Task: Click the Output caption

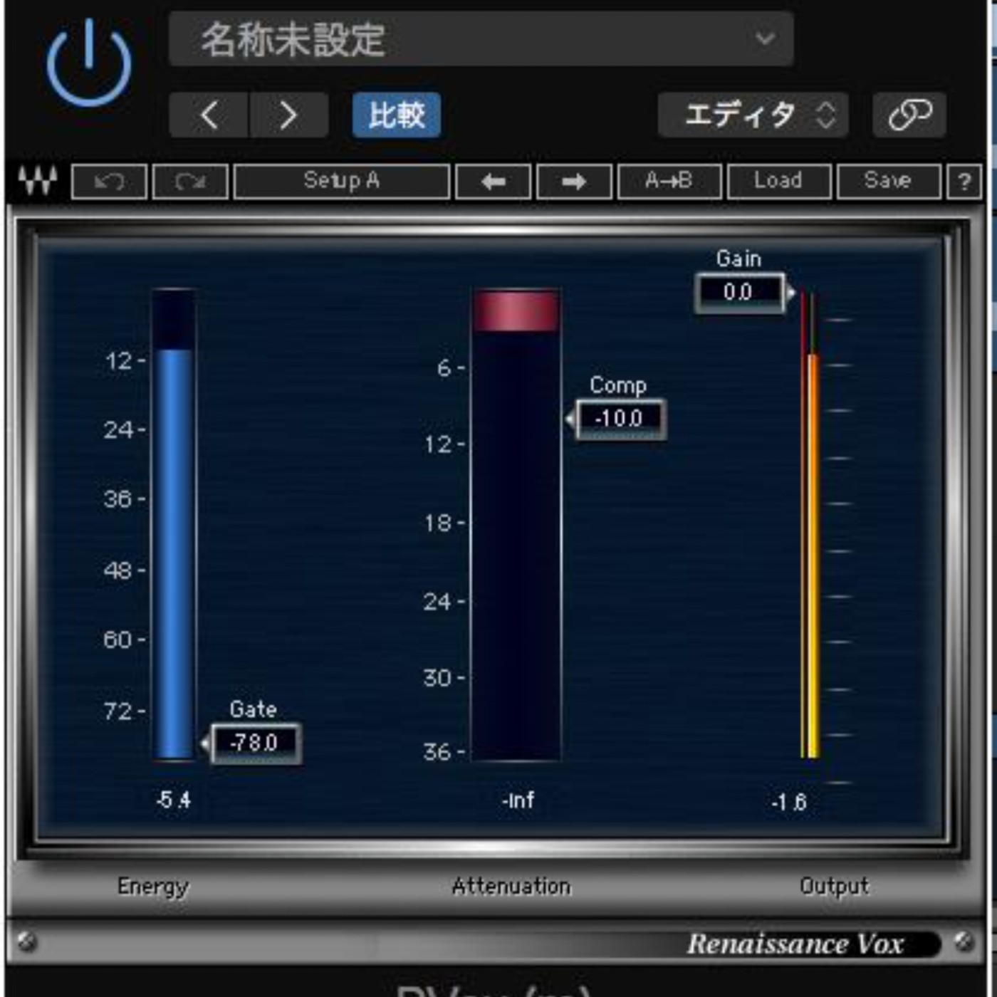Action: 834,886
